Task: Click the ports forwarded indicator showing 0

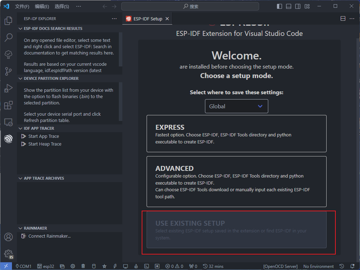Action: pos(193,266)
